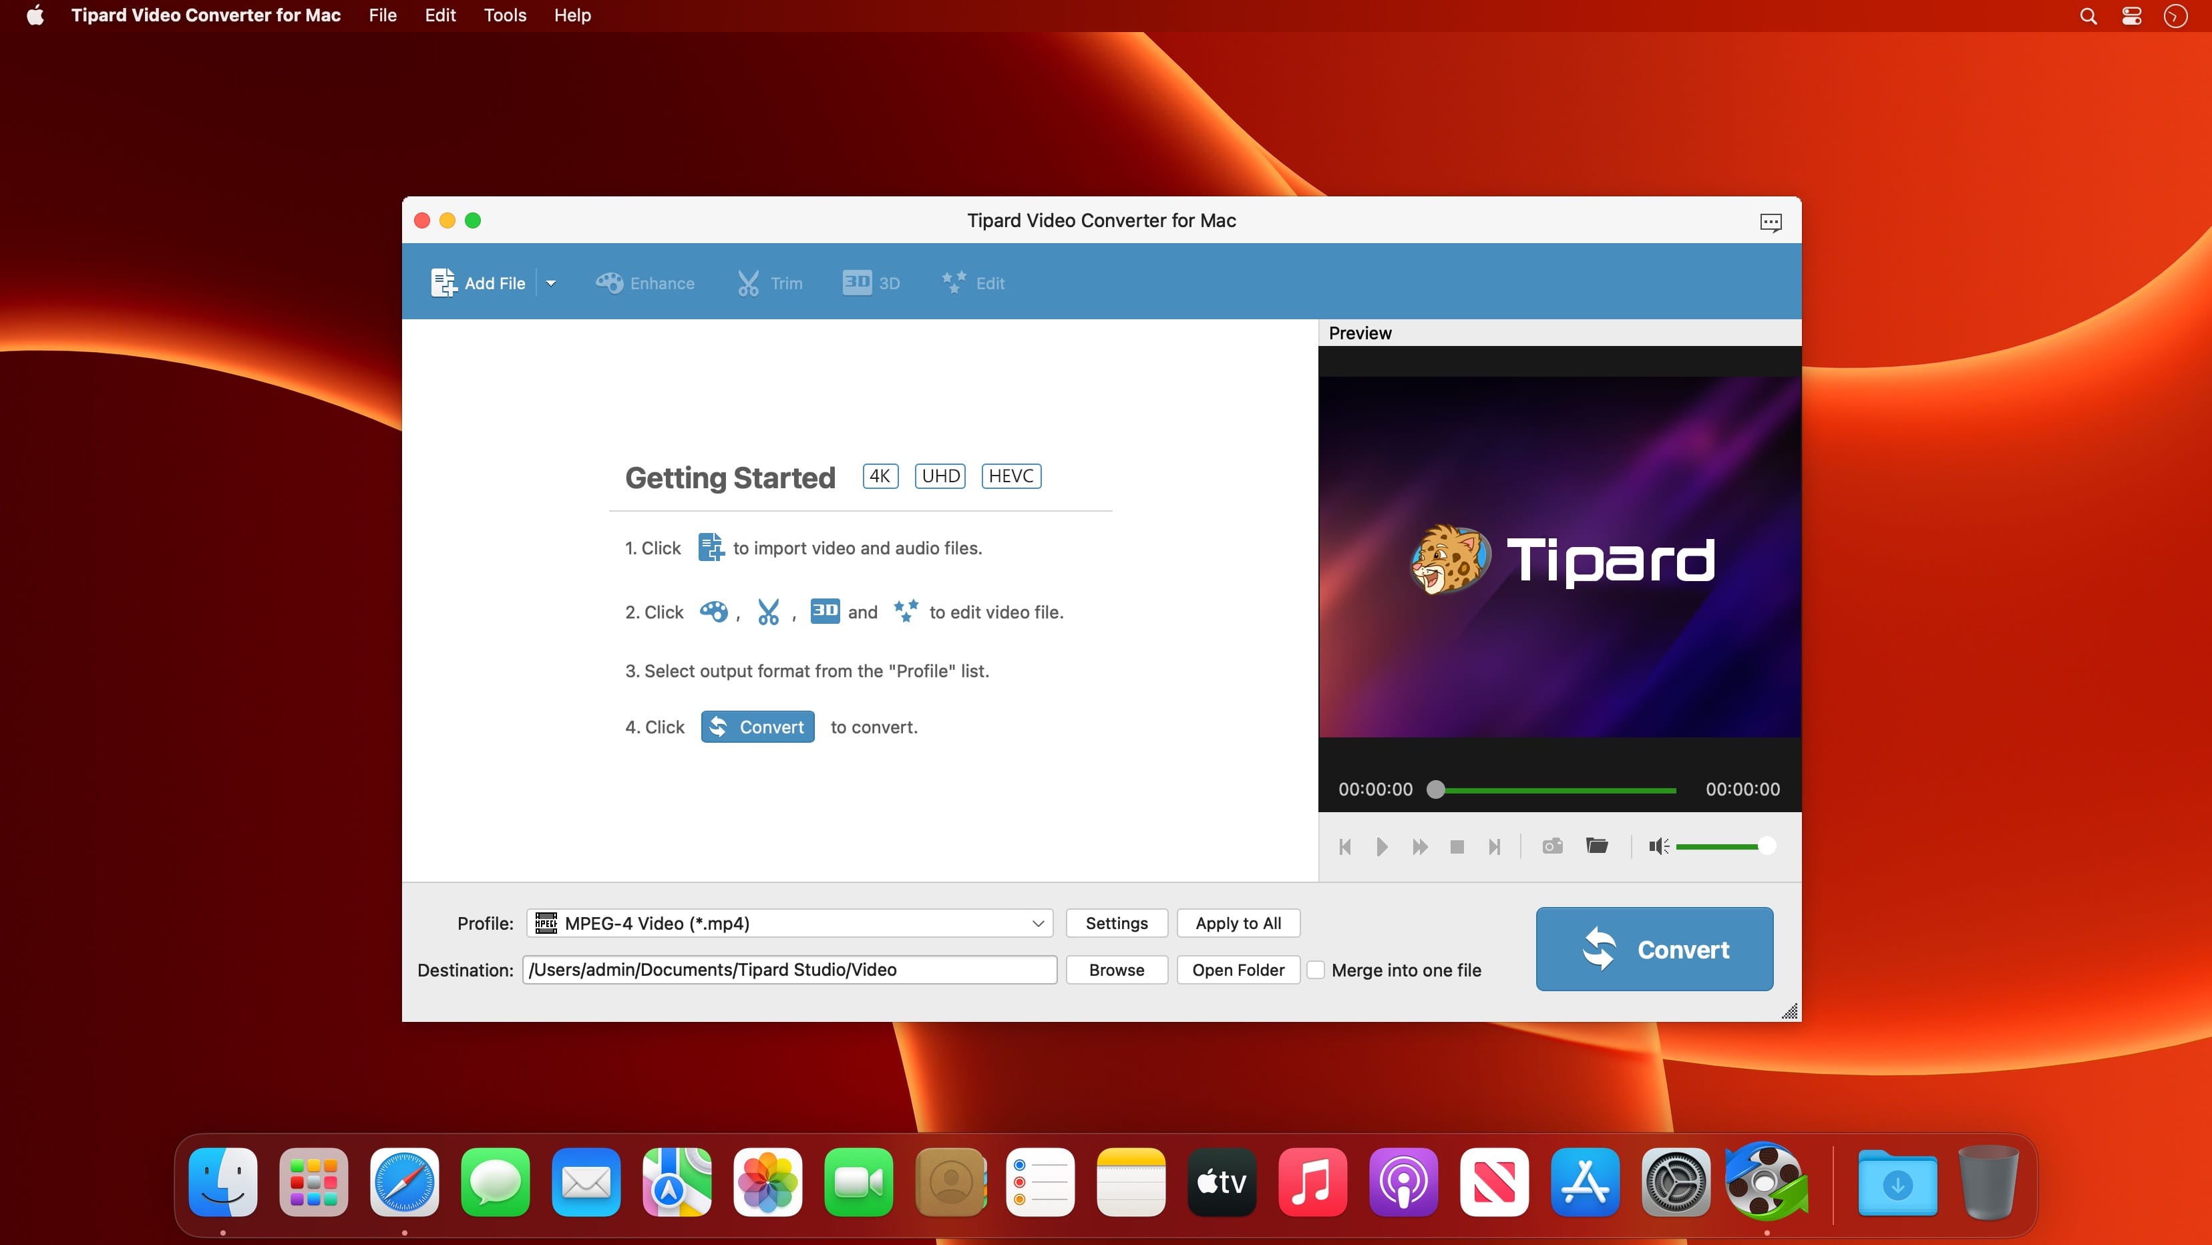Click the UHD badge

click(940, 476)
